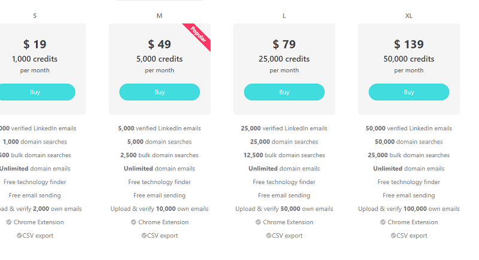Click the Buy button for $19 plan
479x260 pixels.
click(x=36, y=92)
